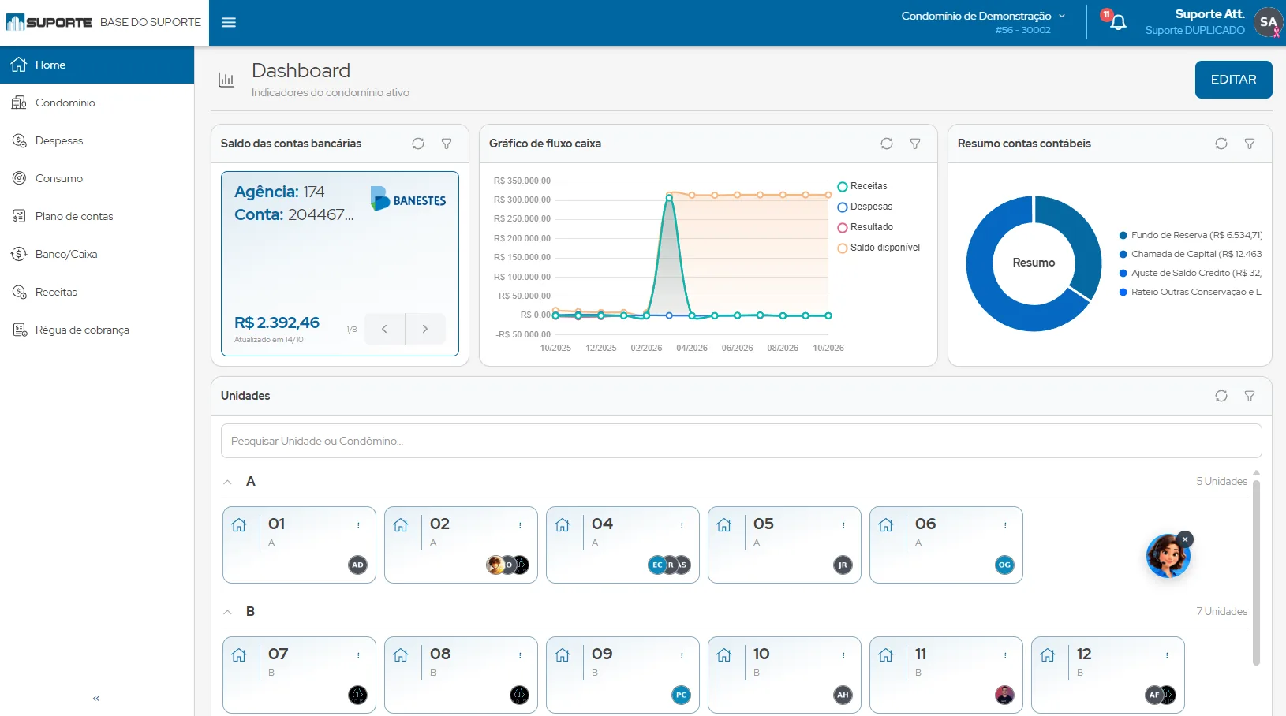Toggle the Receitas series in the chart legend
Screen dimensions: 1286x716
click(x=862, y=186)
